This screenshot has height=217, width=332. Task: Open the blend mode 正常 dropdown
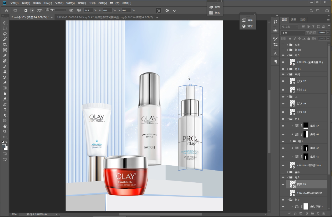(293, 33)
